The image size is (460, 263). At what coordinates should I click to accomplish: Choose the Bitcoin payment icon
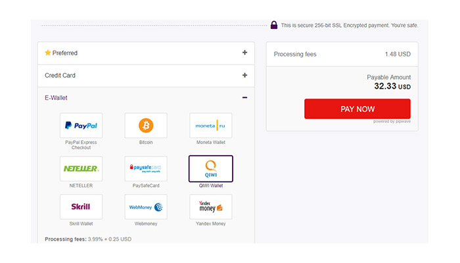(146, 126)
